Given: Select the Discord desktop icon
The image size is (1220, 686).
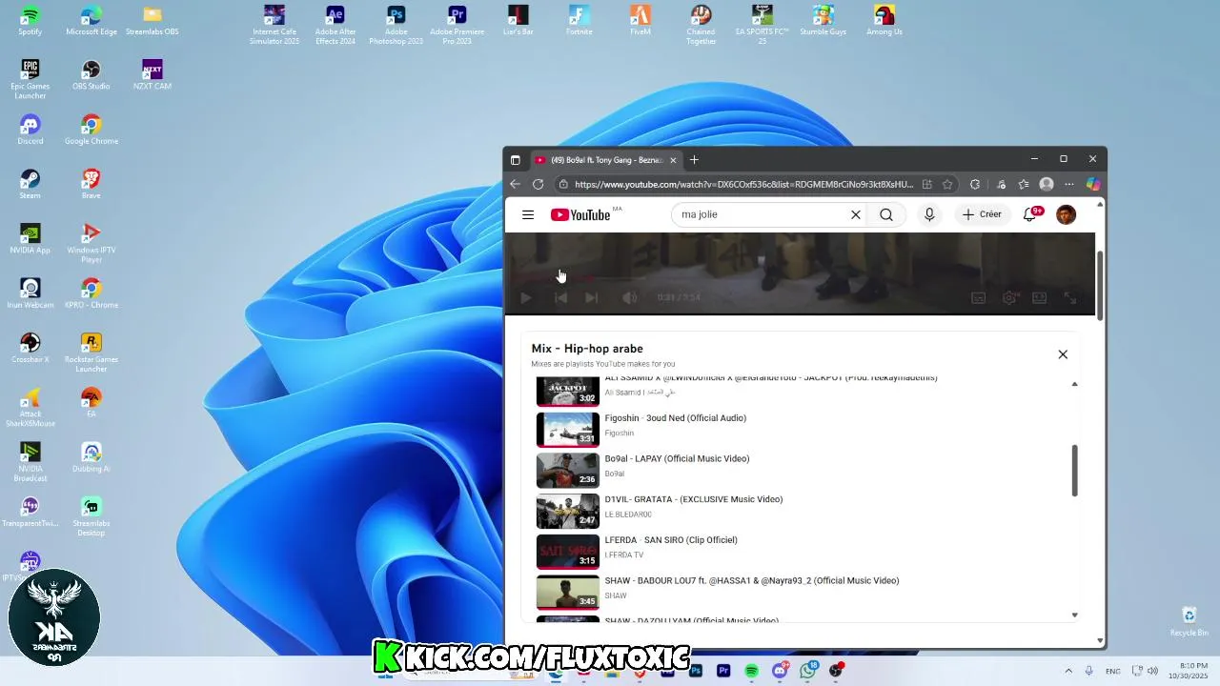Looking at the screenshot, I should point(30,130).
